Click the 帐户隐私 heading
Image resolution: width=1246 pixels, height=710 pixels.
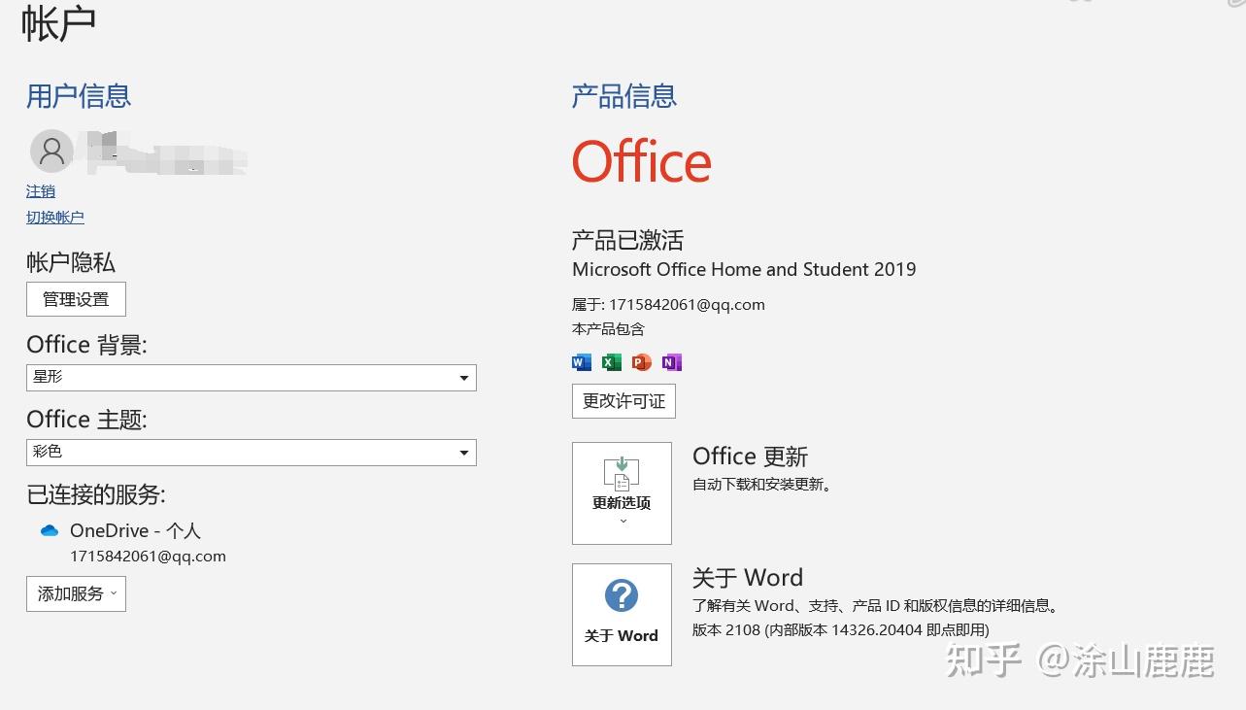tap(71, 262)
